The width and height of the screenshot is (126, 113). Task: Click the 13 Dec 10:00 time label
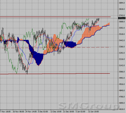[x=56, y=111]
